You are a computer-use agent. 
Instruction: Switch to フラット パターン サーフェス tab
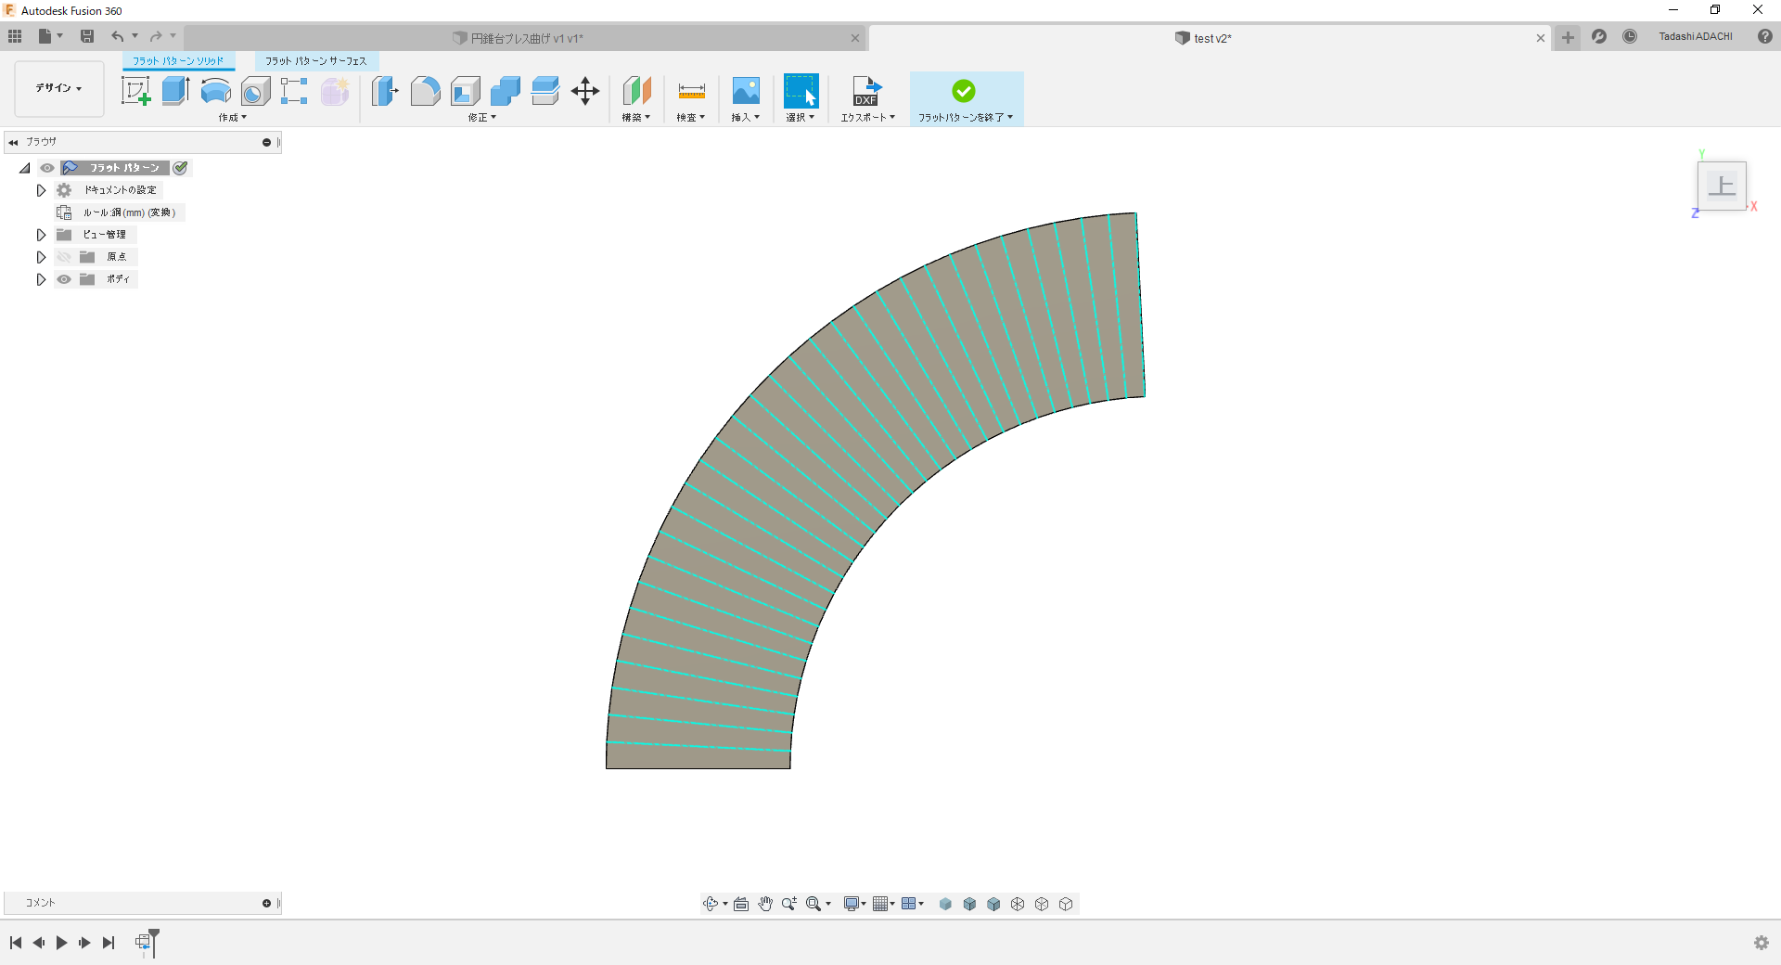tap(315, 61)
